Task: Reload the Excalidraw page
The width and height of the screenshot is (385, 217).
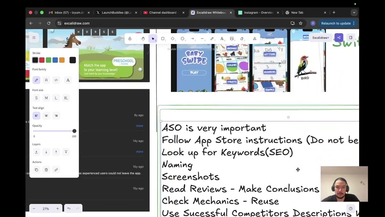Action: point(49,23)
